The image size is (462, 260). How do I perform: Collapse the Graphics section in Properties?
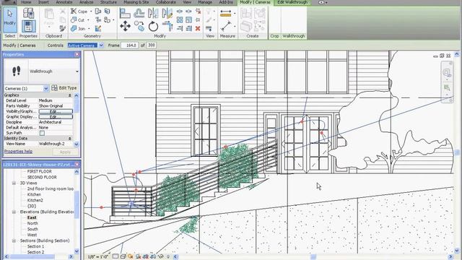click(70, 95)
